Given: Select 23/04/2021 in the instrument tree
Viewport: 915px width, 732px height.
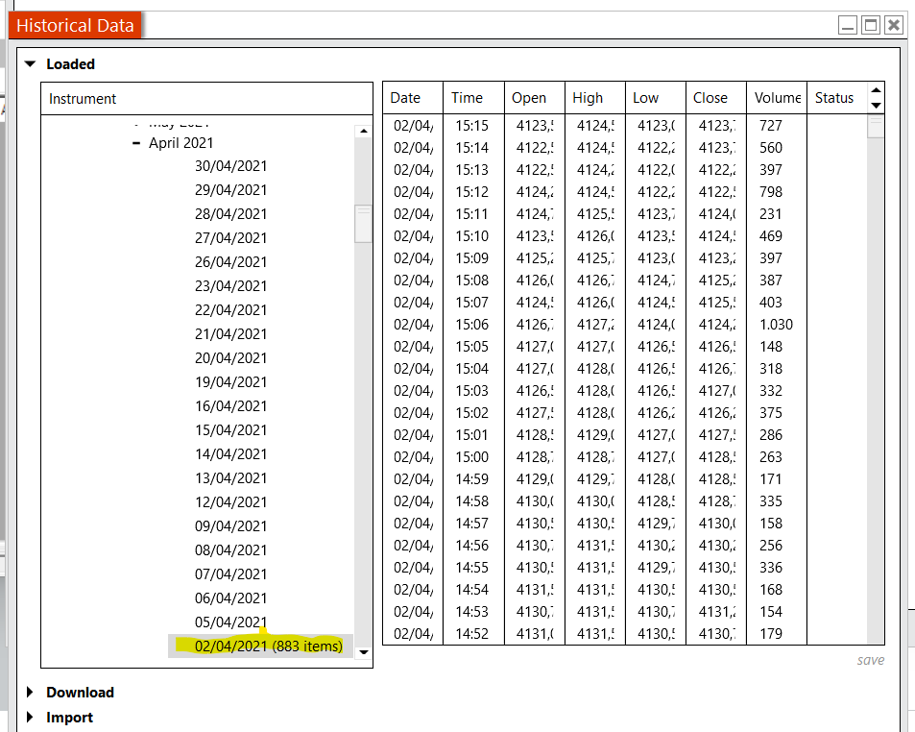Looking at the screenshot, I should [230, 286].
